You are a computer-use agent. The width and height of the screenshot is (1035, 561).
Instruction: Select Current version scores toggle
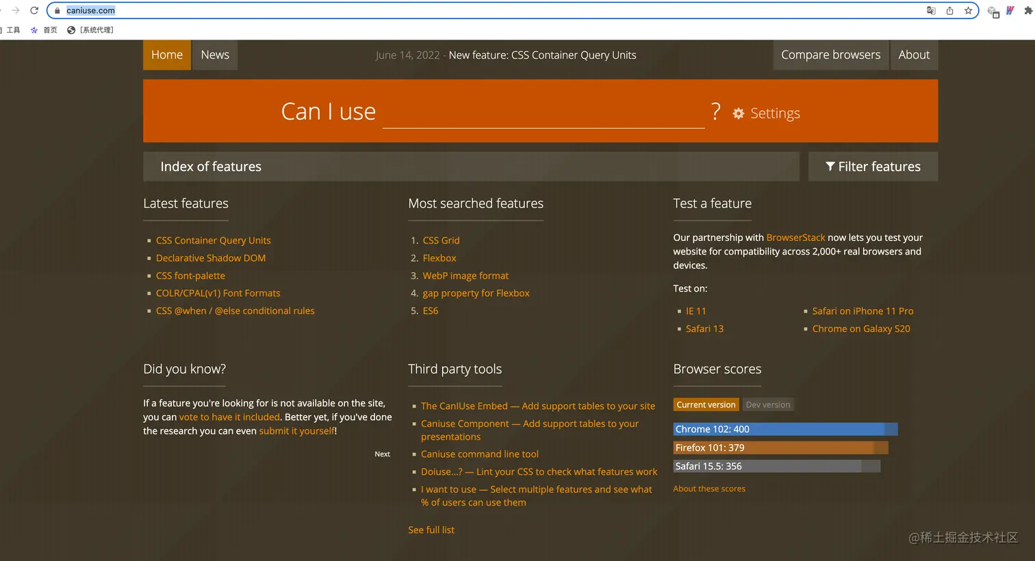coord(706,404)
